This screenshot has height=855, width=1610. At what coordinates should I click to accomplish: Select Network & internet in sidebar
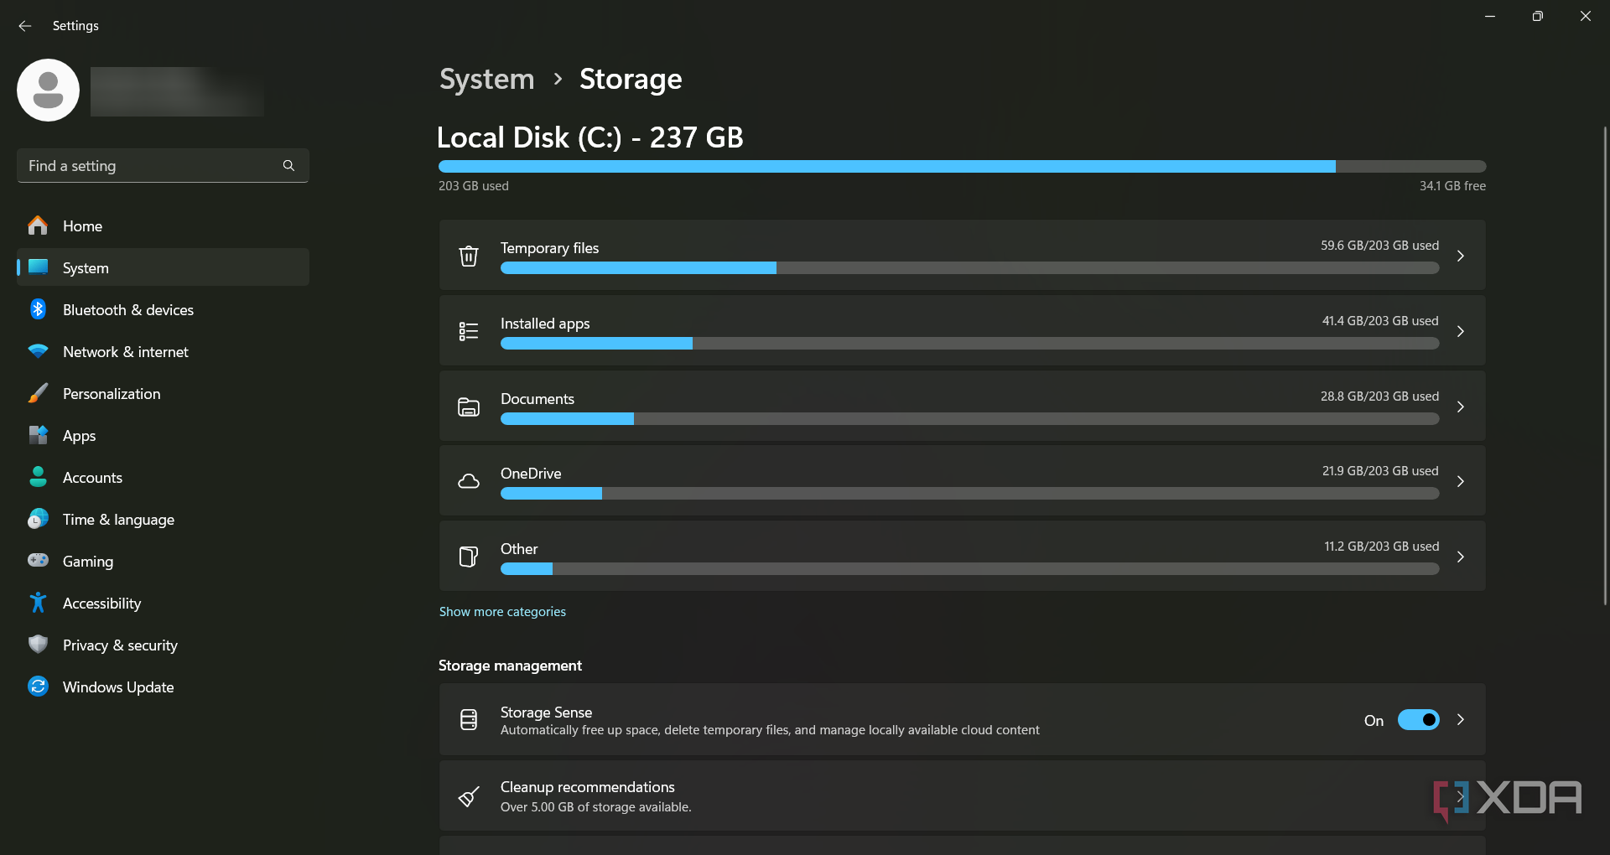point(126,352)
